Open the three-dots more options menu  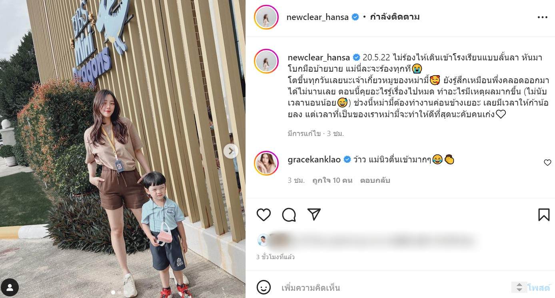click(542, 17)
